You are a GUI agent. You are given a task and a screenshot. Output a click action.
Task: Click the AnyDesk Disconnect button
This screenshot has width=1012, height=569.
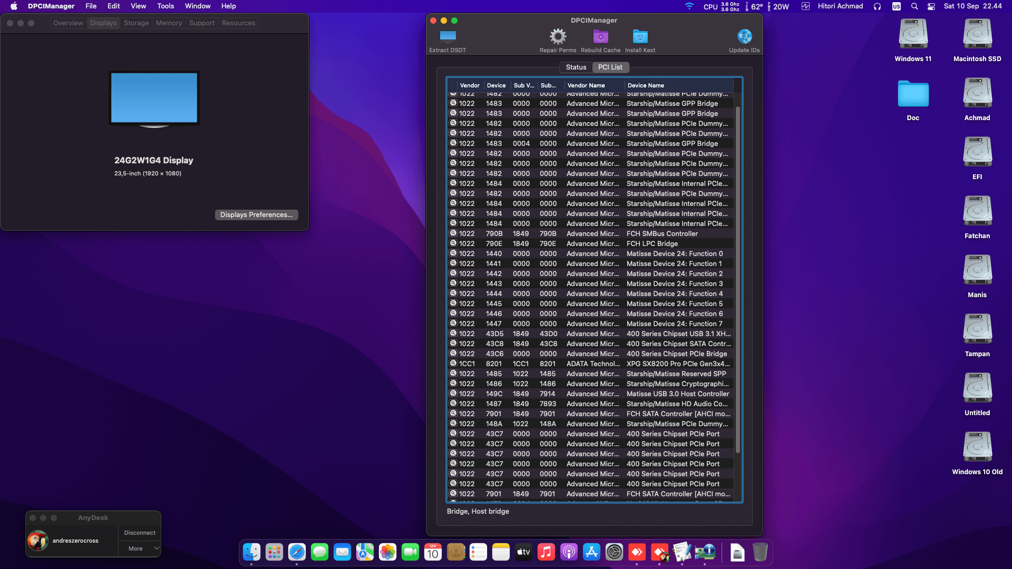140,533
